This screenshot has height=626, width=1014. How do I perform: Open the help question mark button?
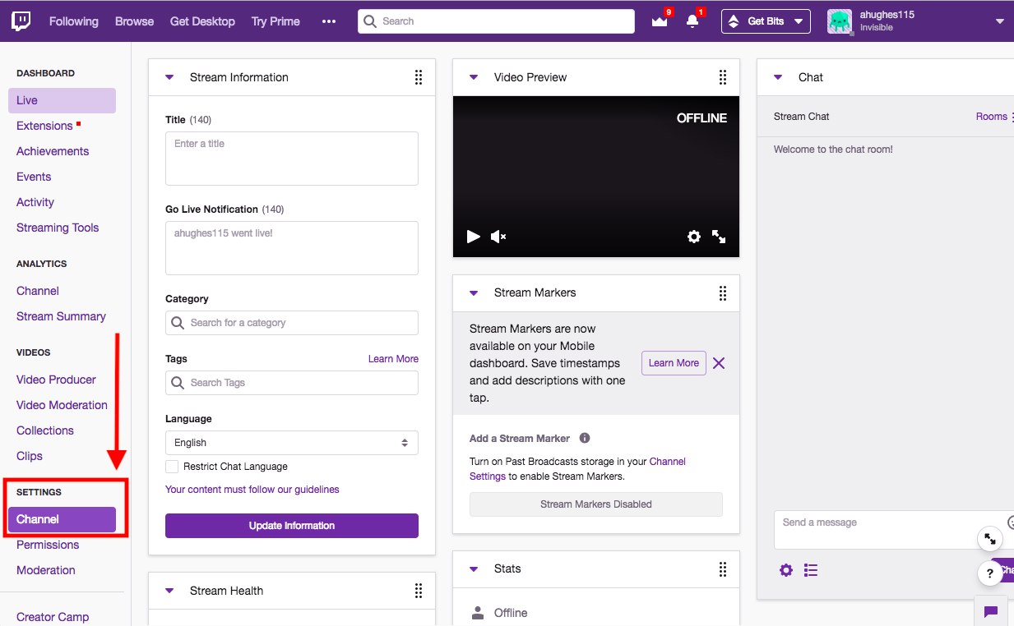coord(990,573)
